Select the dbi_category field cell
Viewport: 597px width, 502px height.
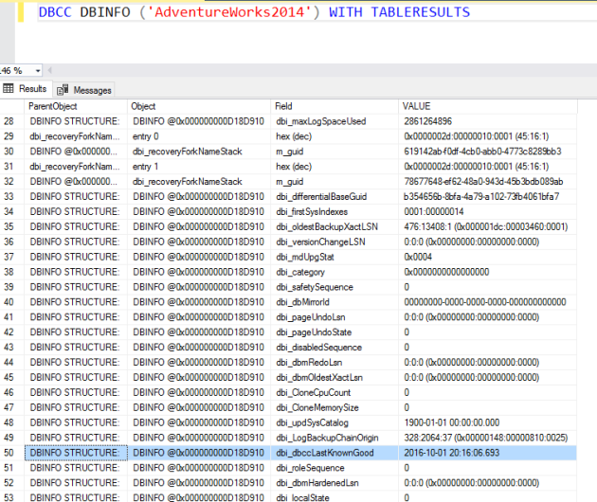pos(335,272)
